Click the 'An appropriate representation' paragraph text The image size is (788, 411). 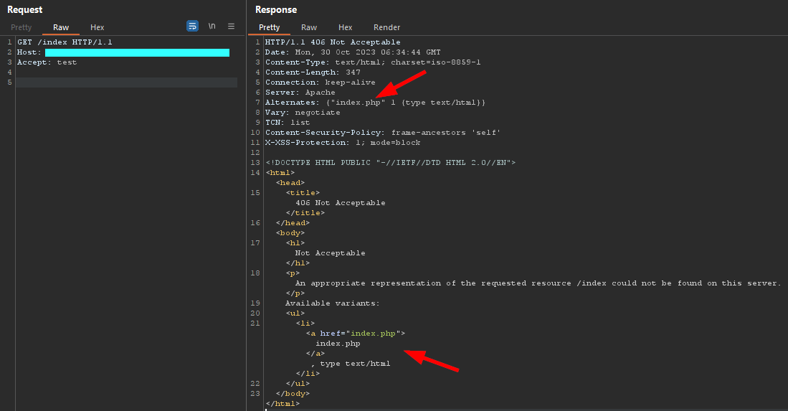coord(538,283)
